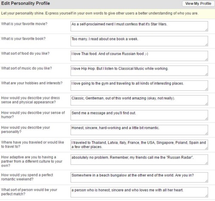Click the 'describe your personality' question label
This screenshot has width=215, height=201.
(25, 130)
